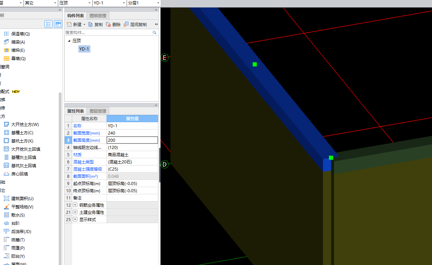Select 台阶 item
The height and width of the screenshot is (265, 432).
coord(15,223)
